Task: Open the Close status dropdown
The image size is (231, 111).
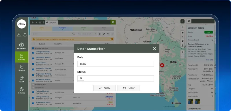Action: 208,32
